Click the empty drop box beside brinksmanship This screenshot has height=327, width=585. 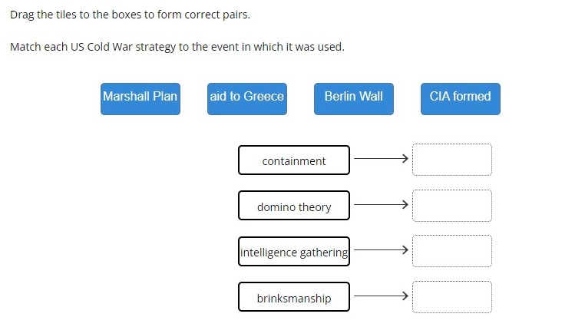[x=452, y=297]
